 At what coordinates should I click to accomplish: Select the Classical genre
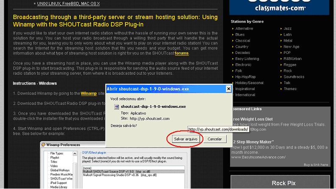click(242, 40)
